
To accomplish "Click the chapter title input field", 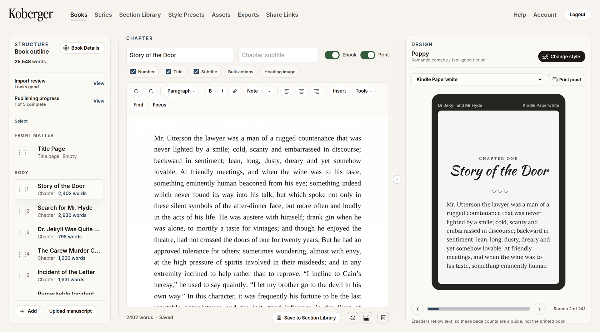I will click(180, 55).
